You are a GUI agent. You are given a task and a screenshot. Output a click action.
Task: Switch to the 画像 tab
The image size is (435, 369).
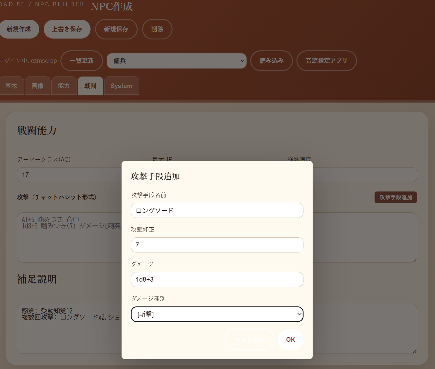(x=38, y=86)
